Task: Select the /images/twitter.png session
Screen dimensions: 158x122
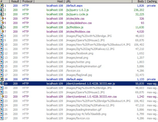Action: (x=79, y=62)
